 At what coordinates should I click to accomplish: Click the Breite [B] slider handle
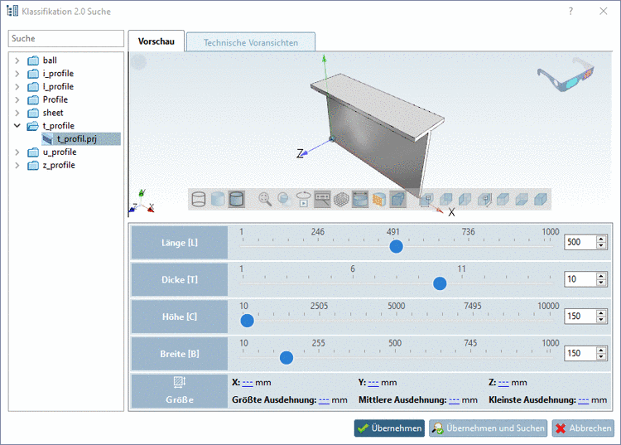[286, 358]
